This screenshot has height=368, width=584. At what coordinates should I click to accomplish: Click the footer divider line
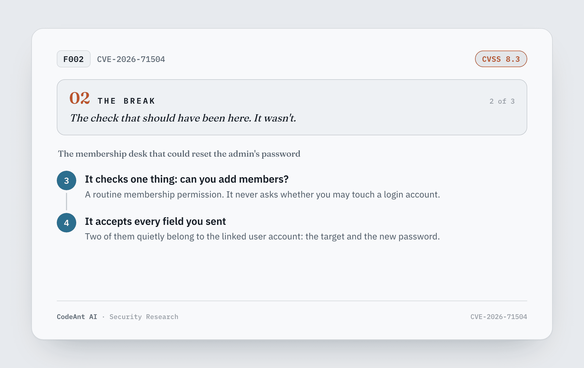(292, 301)
